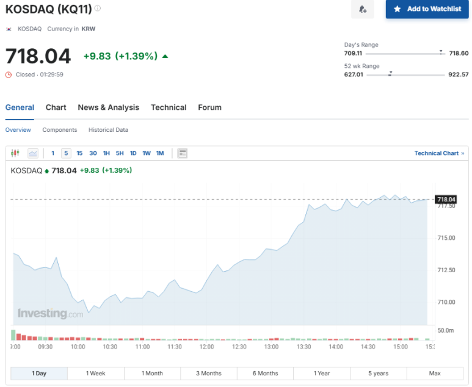Image resolution: width=472 pixels, height=387 pixels.
Task: Select the 3 Months range button
Action: pyautogui.click(x=209, y=374)
